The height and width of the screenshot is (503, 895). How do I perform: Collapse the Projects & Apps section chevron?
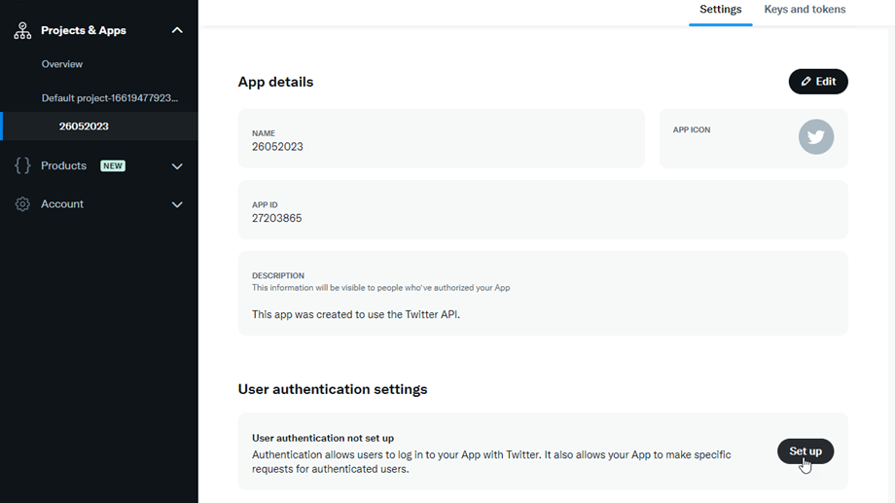pos(177,30)
